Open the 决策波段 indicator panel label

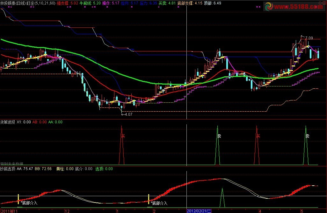8,122
